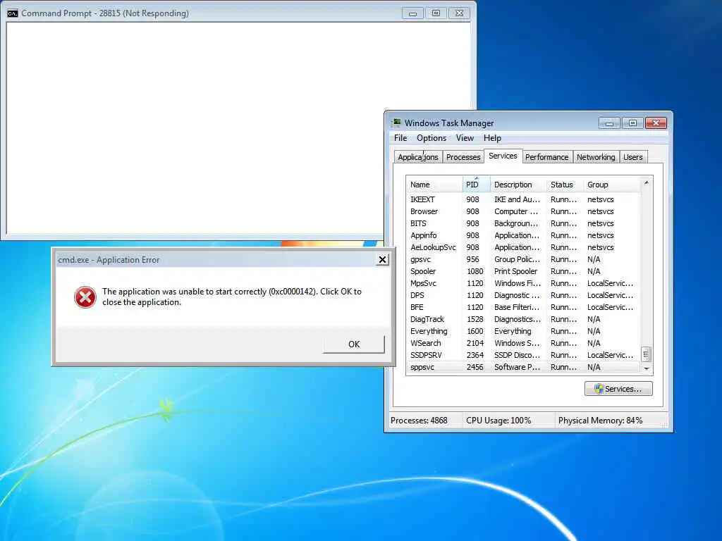Minimize the Windows Task Manager window

pyautogui.click(x=610, y=123)
